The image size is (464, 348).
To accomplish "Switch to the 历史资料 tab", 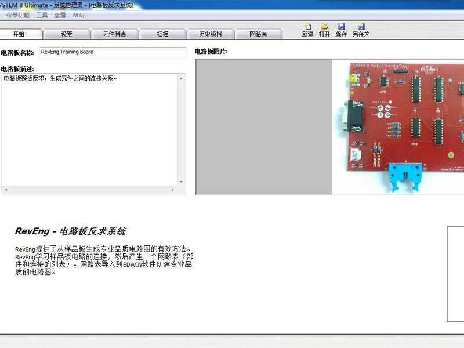I will click(211, 34).
